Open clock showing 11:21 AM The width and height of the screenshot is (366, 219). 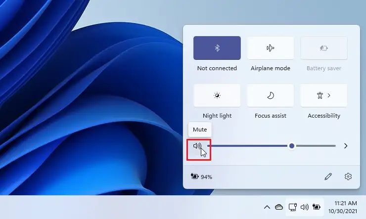point(345,203)
